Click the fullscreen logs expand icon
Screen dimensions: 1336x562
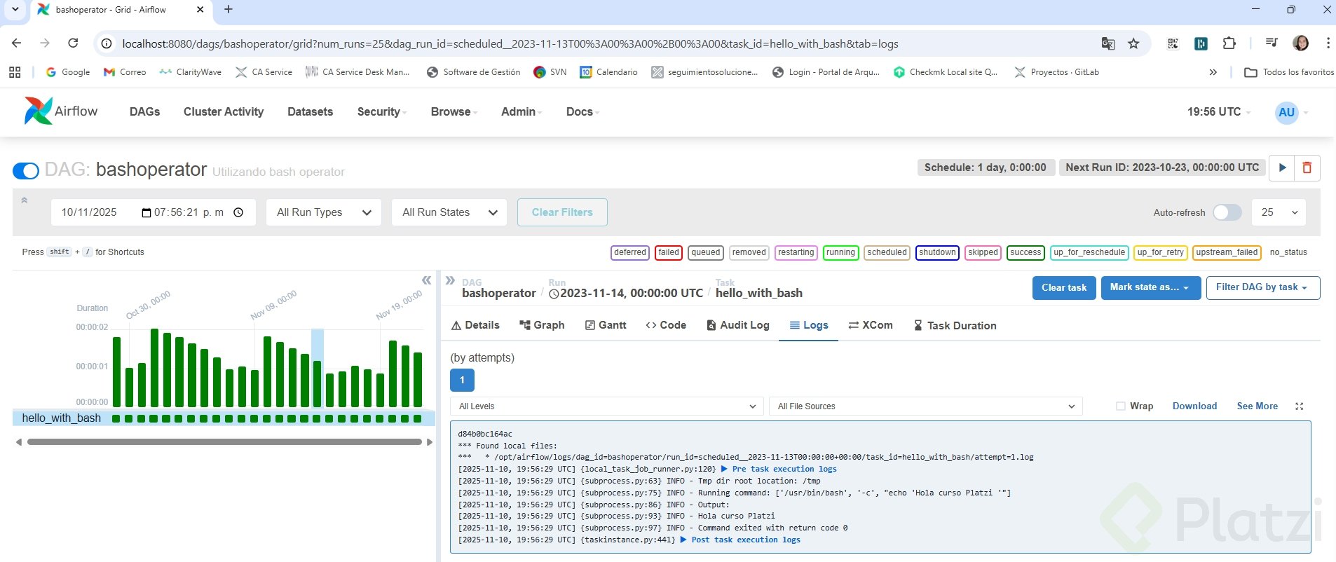coord(1299,406)
